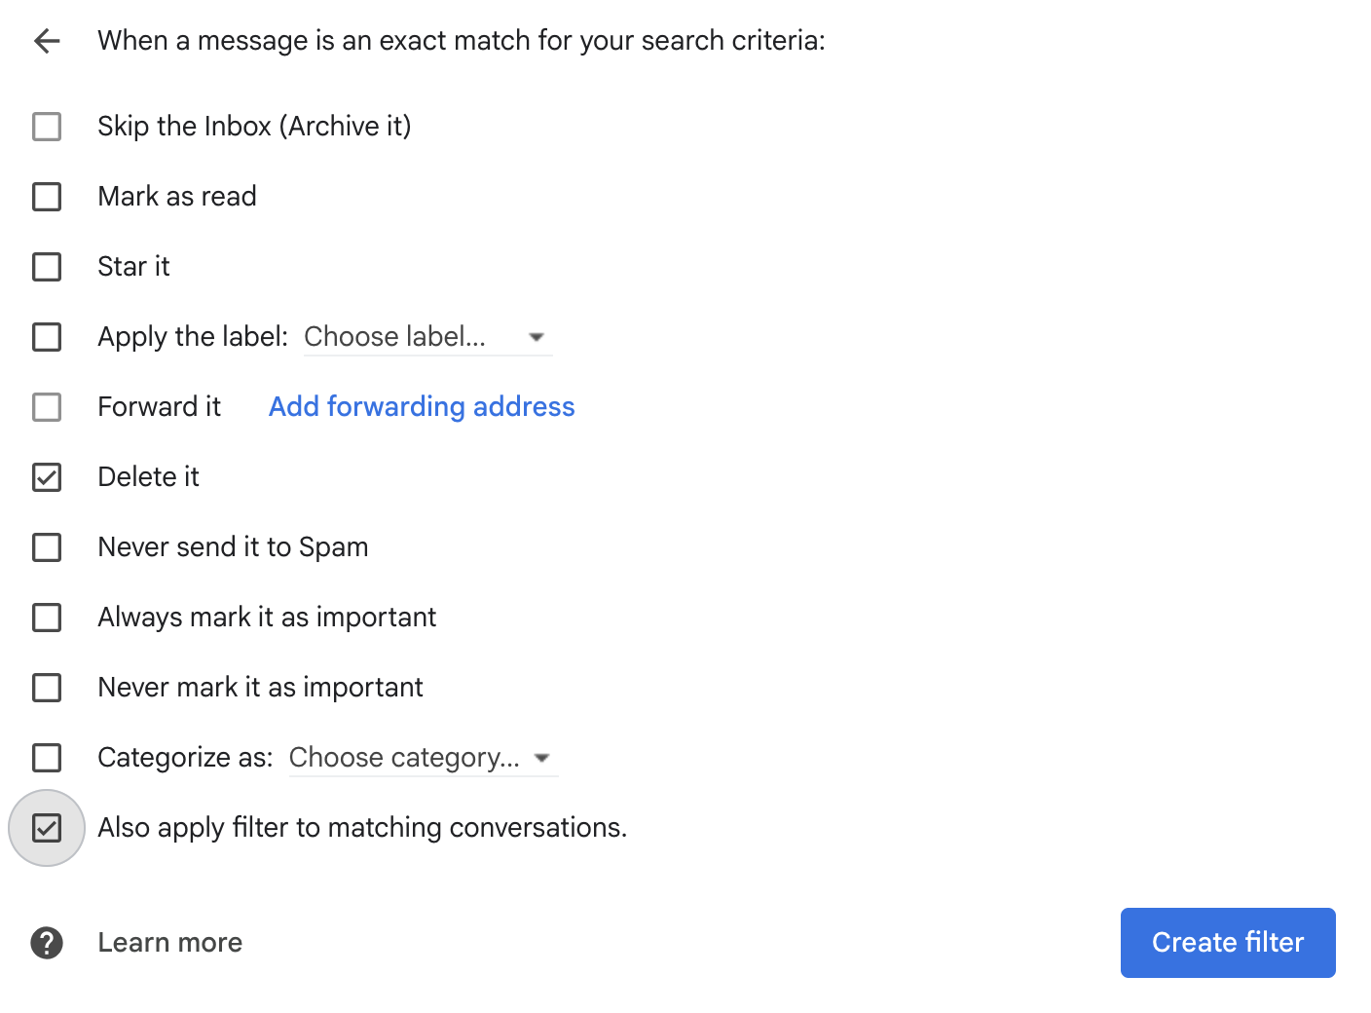Viewport: 1371px width, 1013px height.
Task: Click the back arrow icon
Action: pos(47,41)
